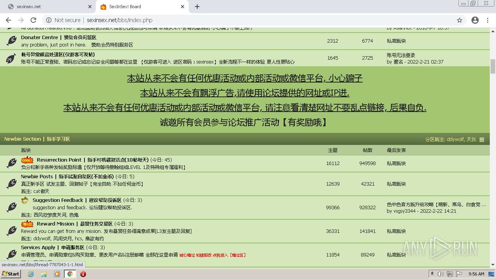
Task: Click the scrollbar down arrow
Action: click(x=493, y=265)
